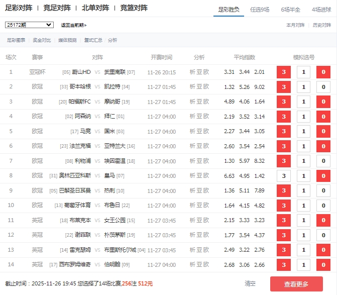337x295 pixels.
Task: Open the 4场进球 tab
Action: click(x=322, y=10)
